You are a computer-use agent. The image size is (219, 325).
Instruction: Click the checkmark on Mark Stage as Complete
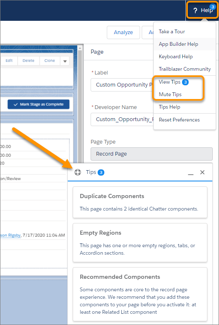point(15,104)
